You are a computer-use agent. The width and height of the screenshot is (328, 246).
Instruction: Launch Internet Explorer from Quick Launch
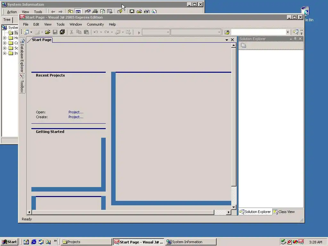(x=34, y=242)
